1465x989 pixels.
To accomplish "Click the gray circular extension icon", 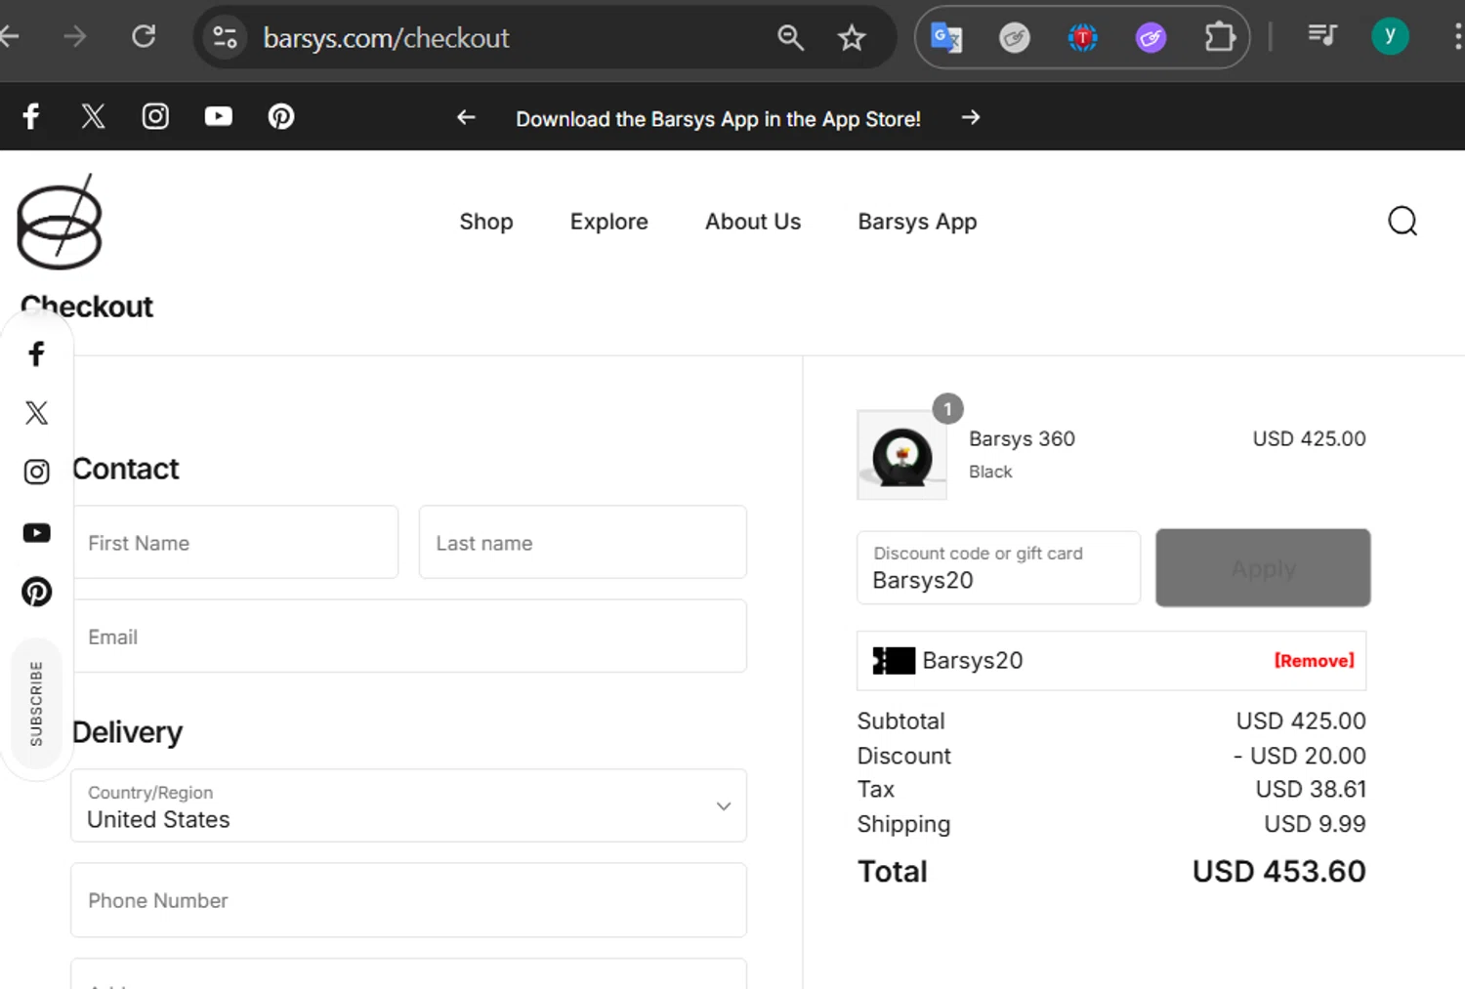I will (x=1015, y=38).
